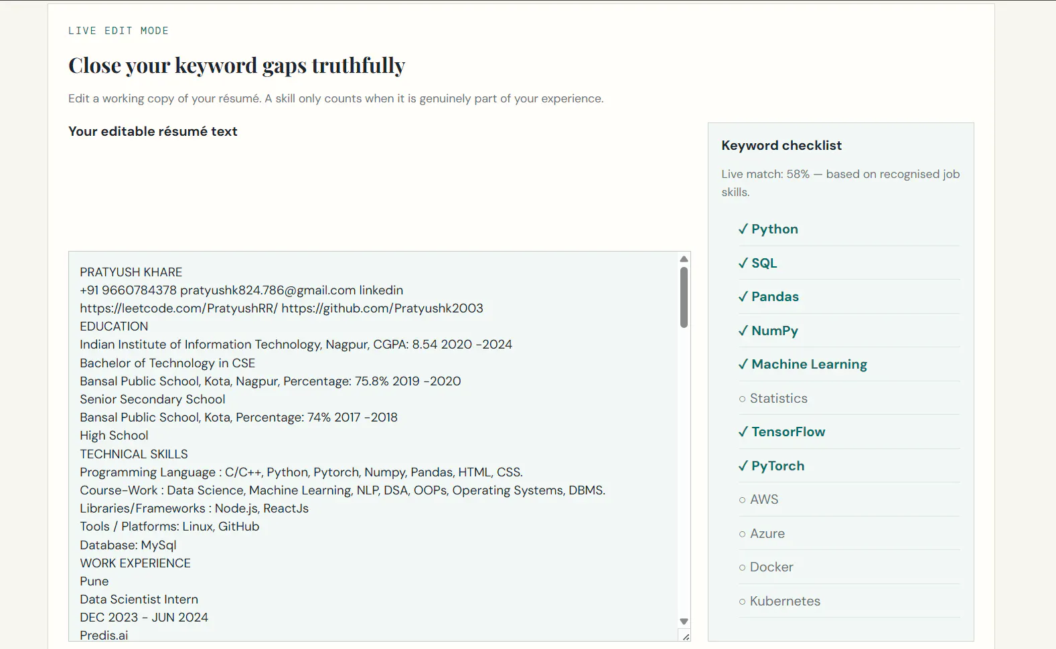Click the textarea scrollbar down arrow
Viewport: 1056px width, 649px height.
click(684, 622)
